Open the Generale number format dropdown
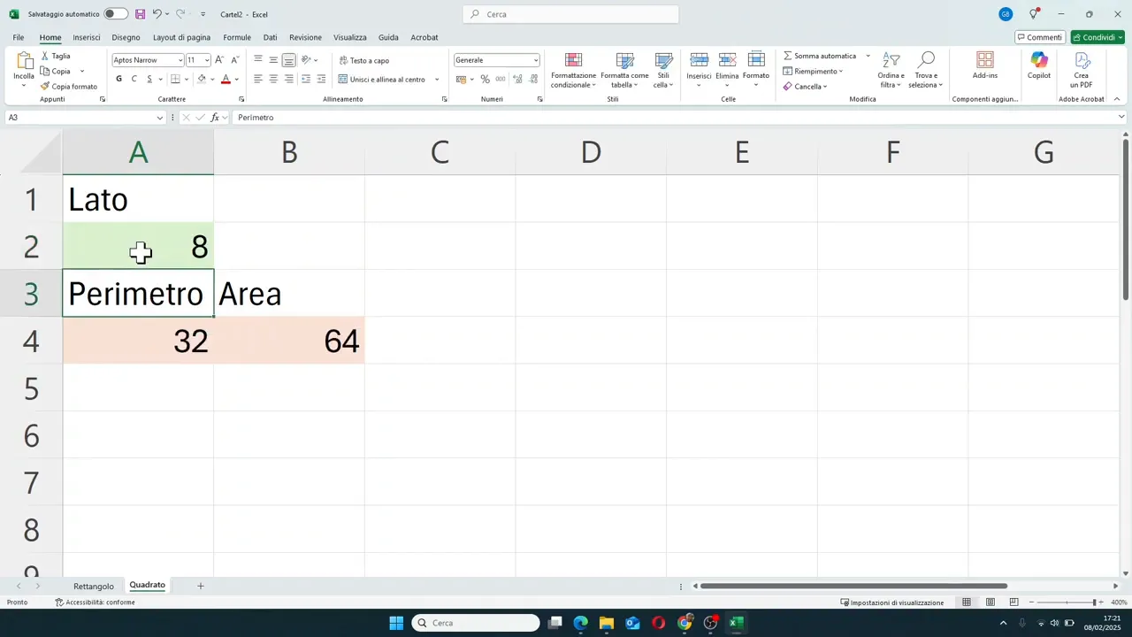 coord(535,60)
